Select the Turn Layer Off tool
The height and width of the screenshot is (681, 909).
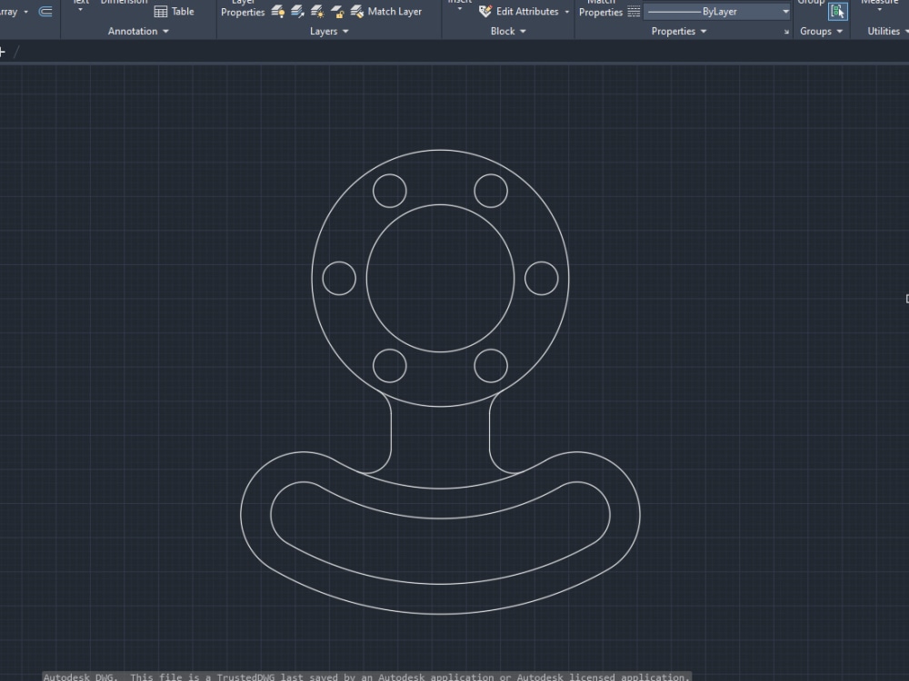(276, 11)
